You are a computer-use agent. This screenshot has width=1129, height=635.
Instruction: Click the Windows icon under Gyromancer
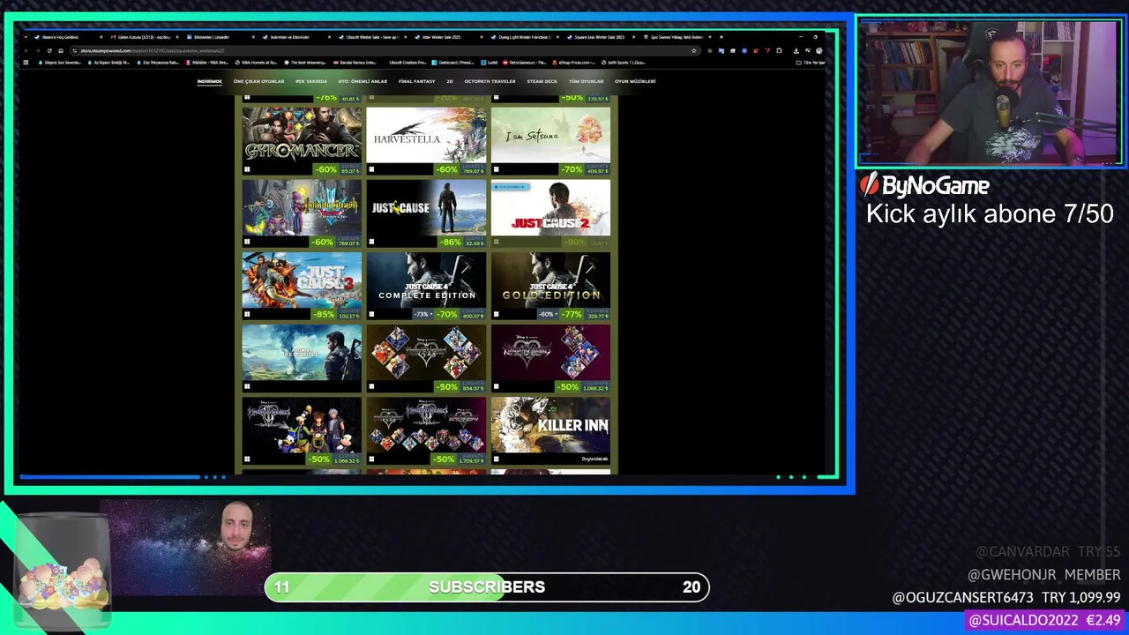[247, 169]
